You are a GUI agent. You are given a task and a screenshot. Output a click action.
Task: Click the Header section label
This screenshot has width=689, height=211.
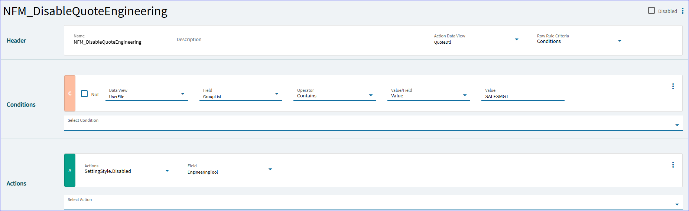[16, 41]
